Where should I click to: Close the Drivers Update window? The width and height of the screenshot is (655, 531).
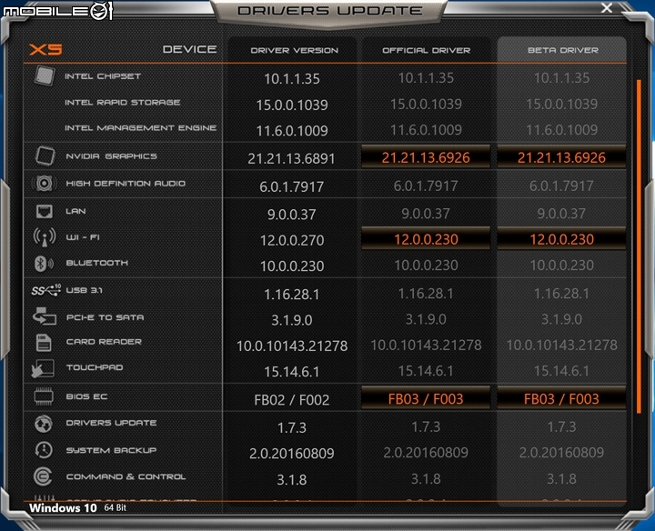click(607, 7)
